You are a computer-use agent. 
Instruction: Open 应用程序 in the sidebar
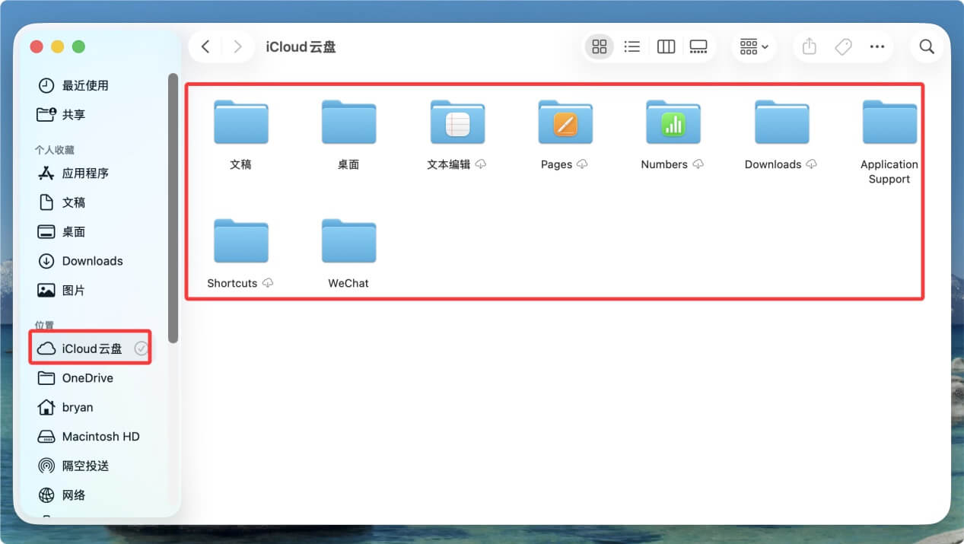tap(84, 173)
